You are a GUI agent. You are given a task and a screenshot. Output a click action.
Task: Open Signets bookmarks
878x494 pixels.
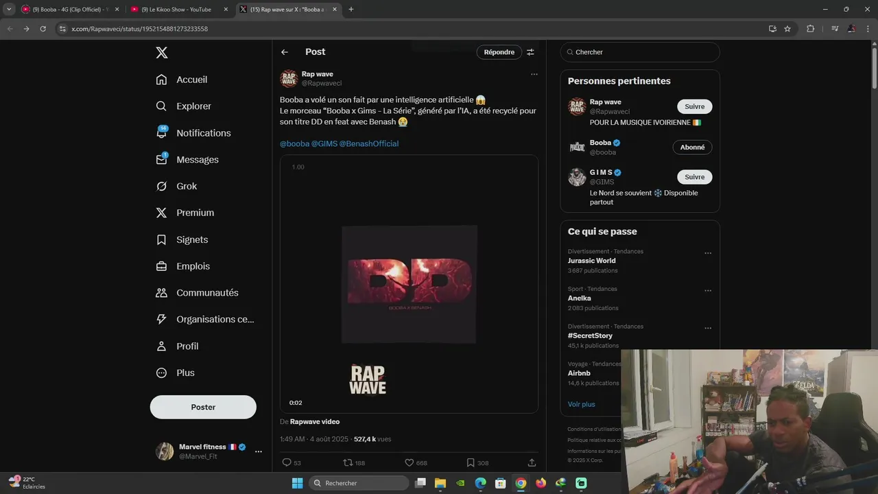click(182, 239)
